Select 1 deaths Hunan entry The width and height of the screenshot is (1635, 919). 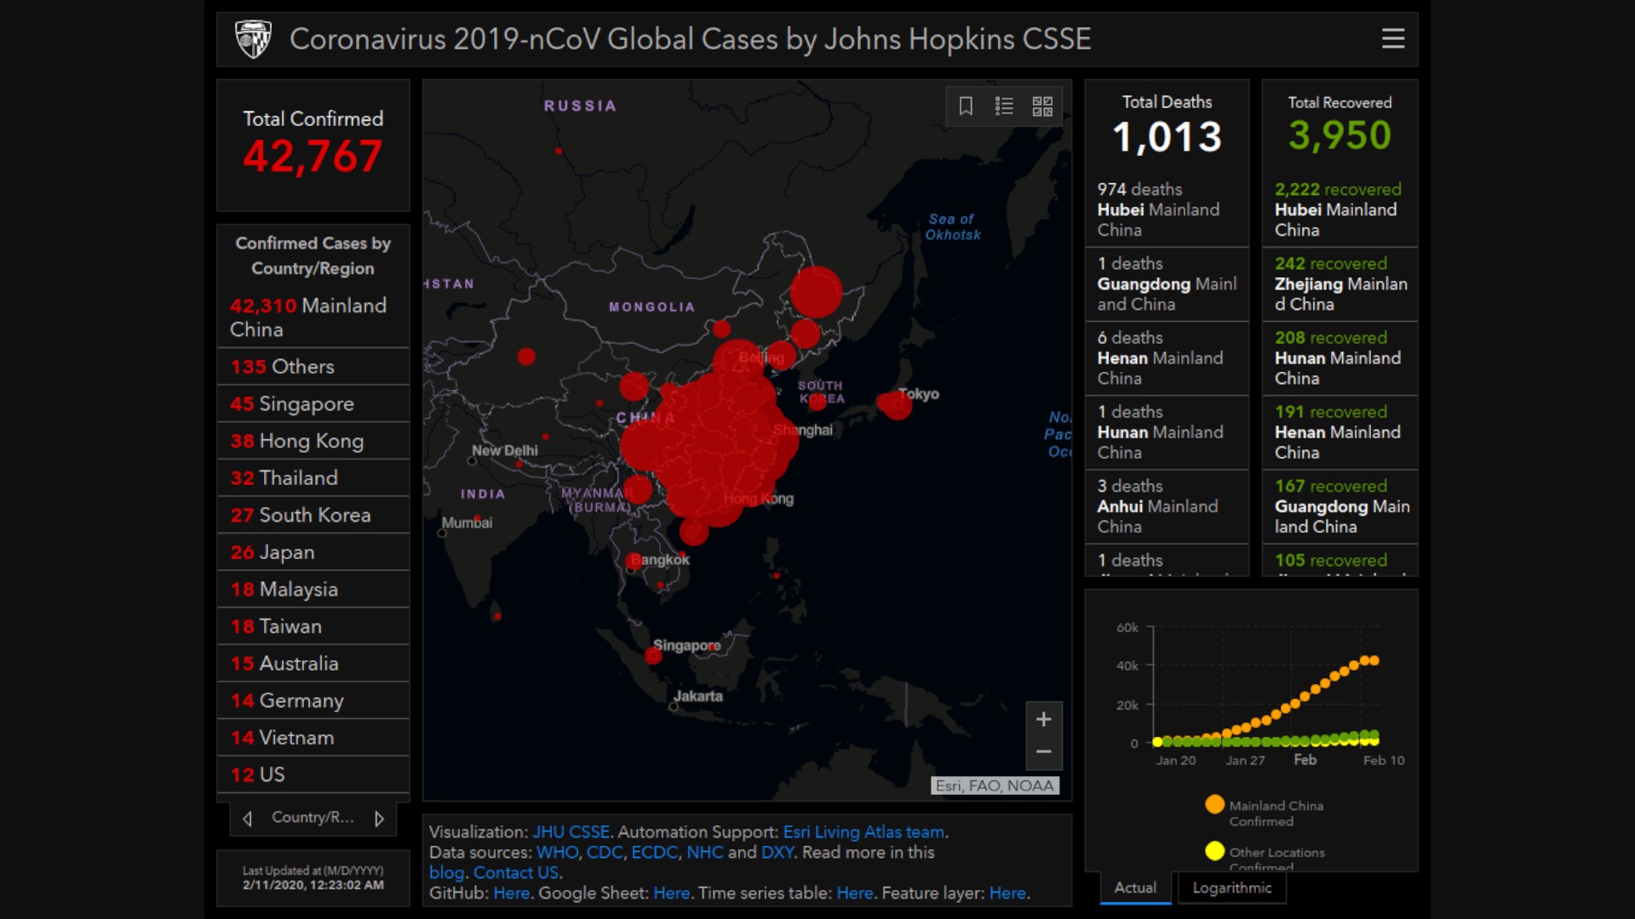click(x=1167, y=431)
